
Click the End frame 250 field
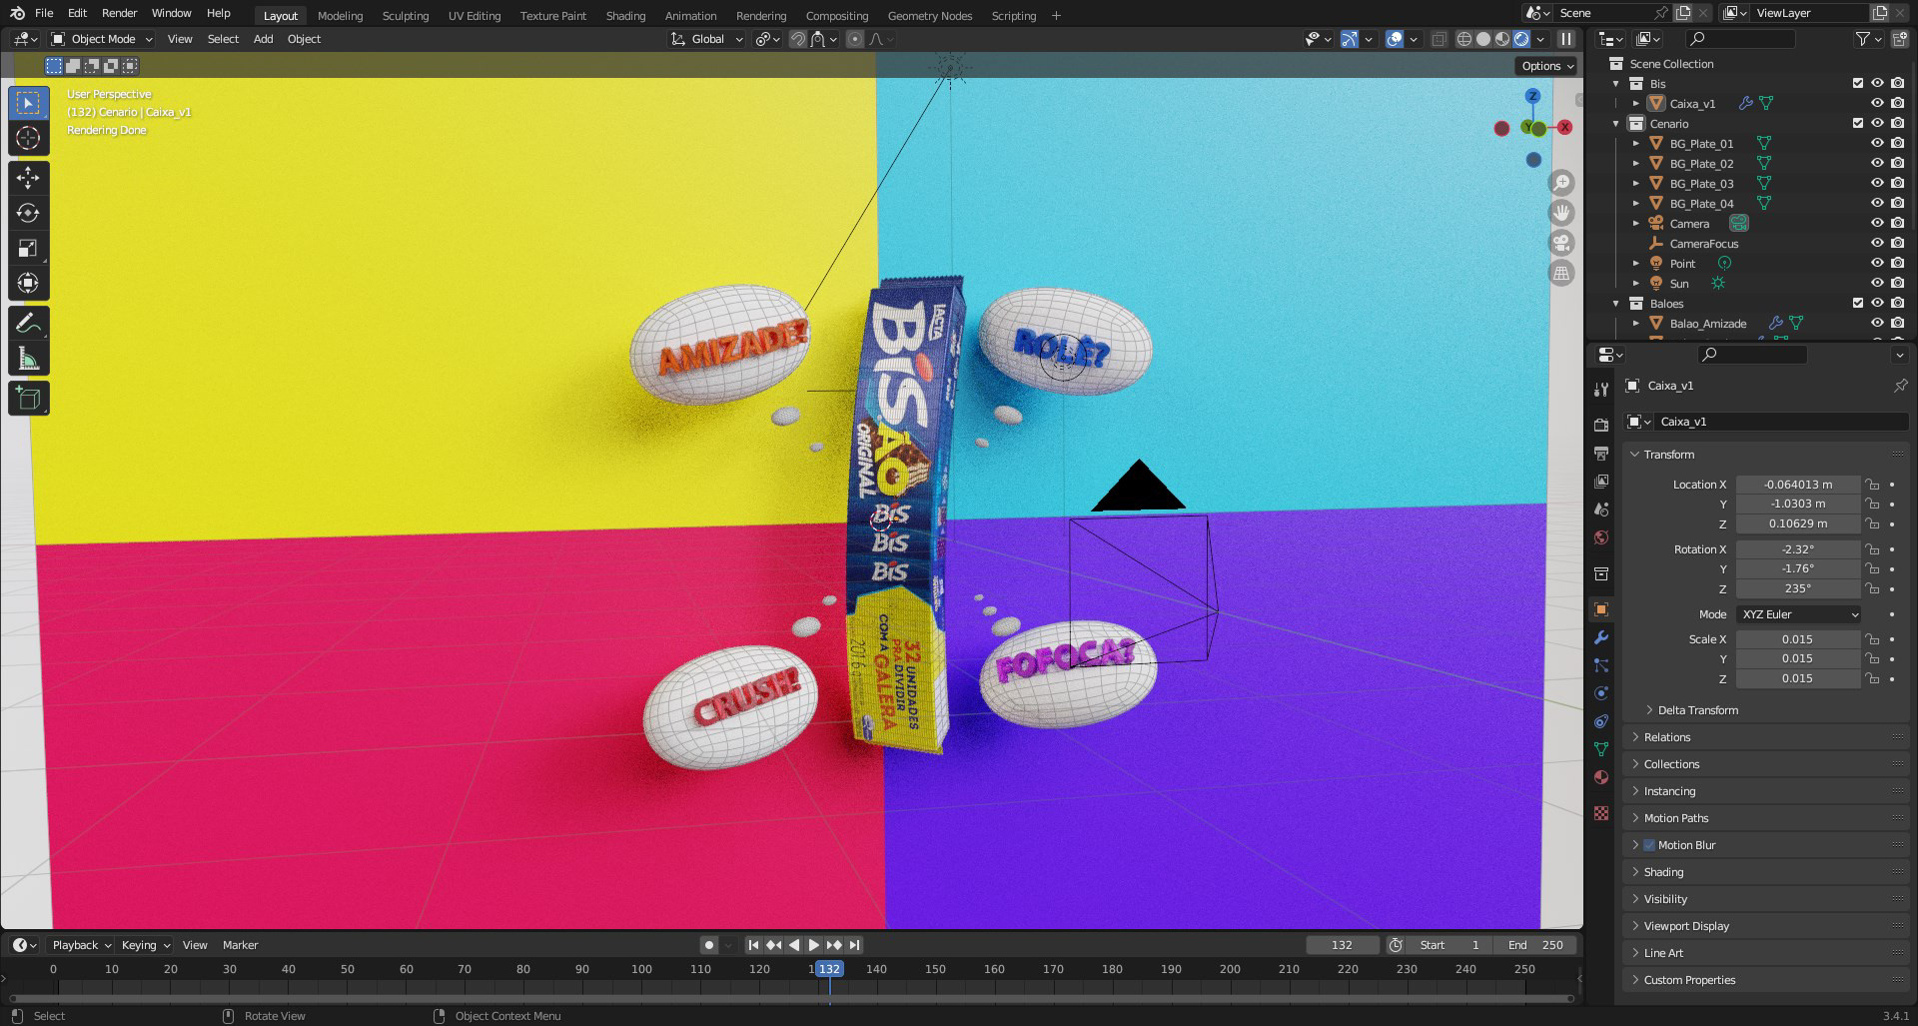click(x=1535, y=945)
